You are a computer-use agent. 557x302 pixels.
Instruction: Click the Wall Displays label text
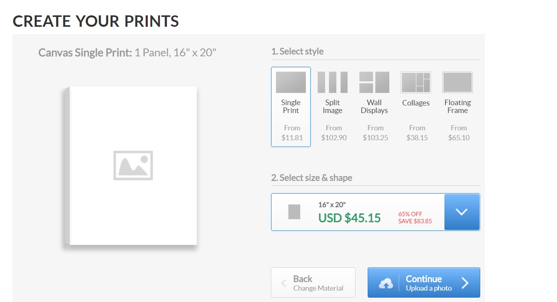374,107
